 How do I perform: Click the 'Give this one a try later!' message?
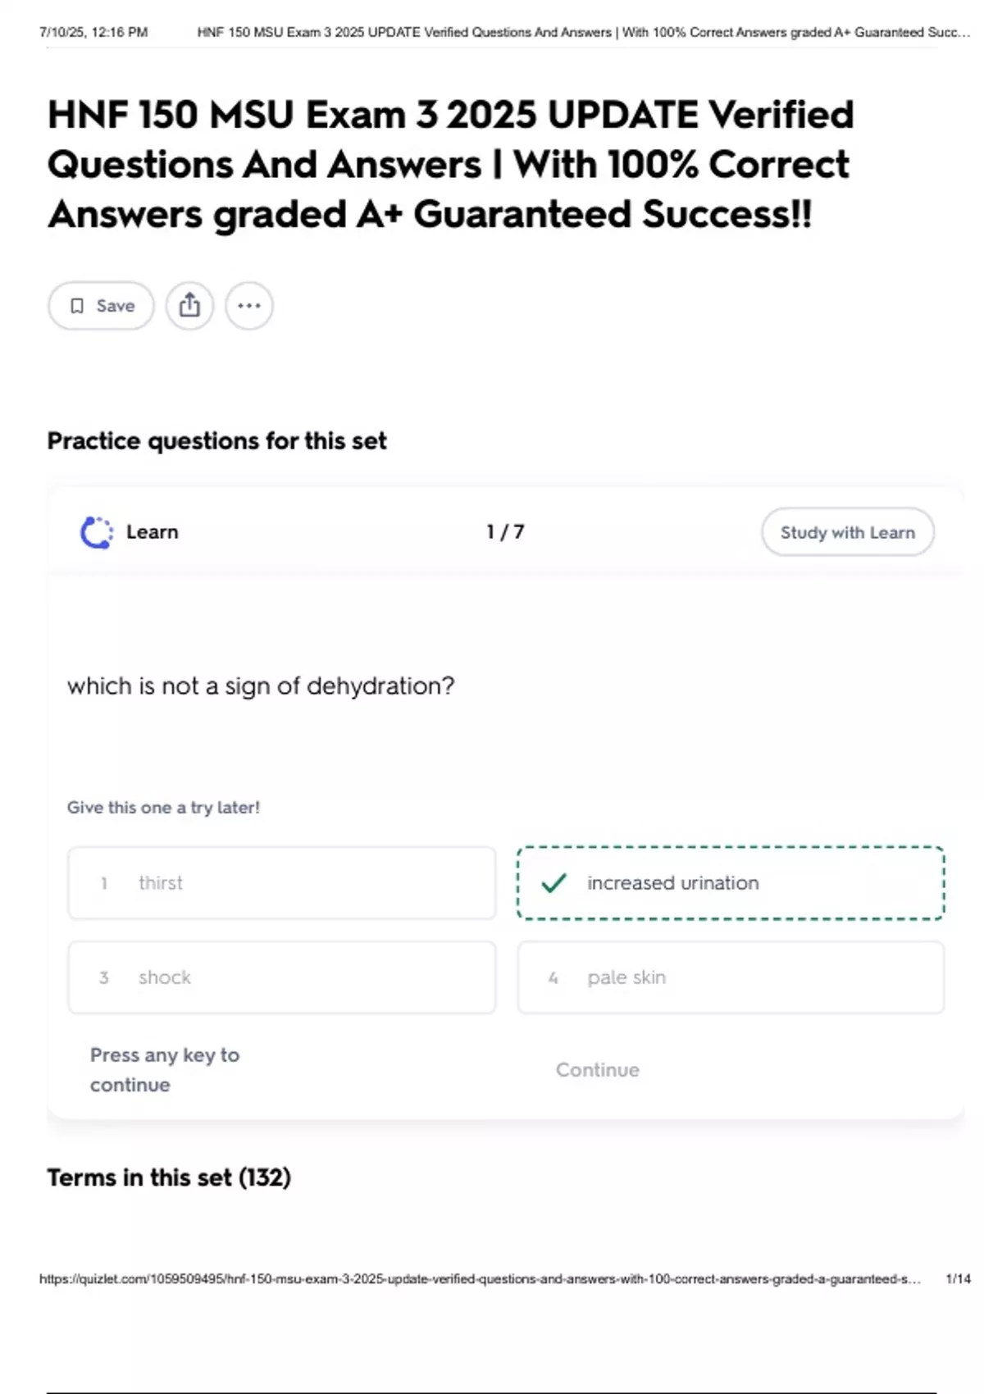(163, 808)
